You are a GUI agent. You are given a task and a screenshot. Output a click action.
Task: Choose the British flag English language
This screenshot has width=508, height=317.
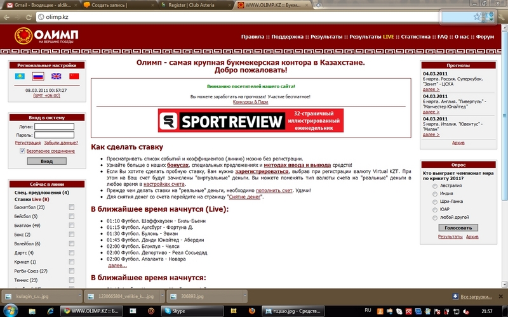(x=56, y=76)
